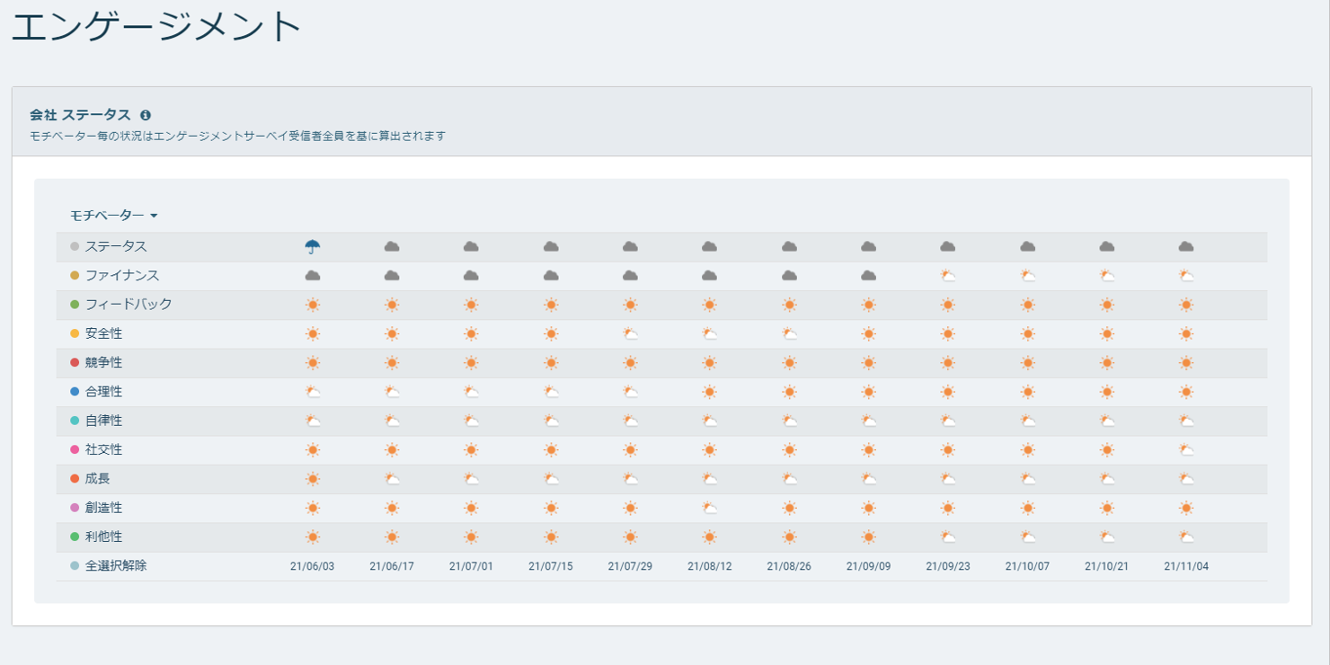Viewport: 1330px width, 665px height.
Task: Toggle the 競争性 motivator legend
Action: click(x=96, y=362)
